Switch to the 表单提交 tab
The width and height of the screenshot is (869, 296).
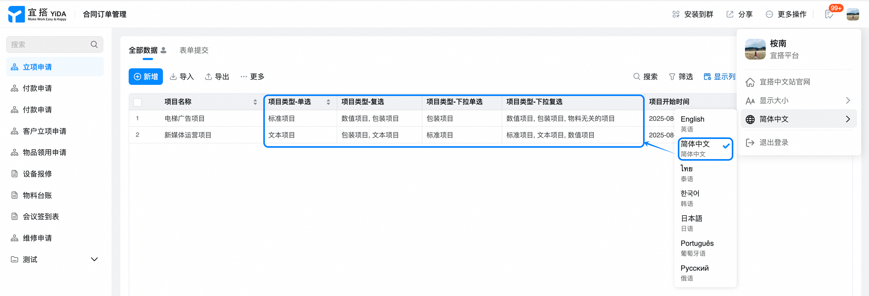[194, 50]
